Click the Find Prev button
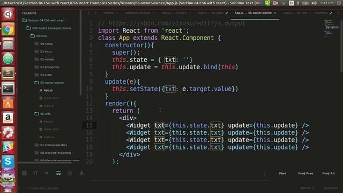Screen dimensions: 343x193 coord(305,173)
